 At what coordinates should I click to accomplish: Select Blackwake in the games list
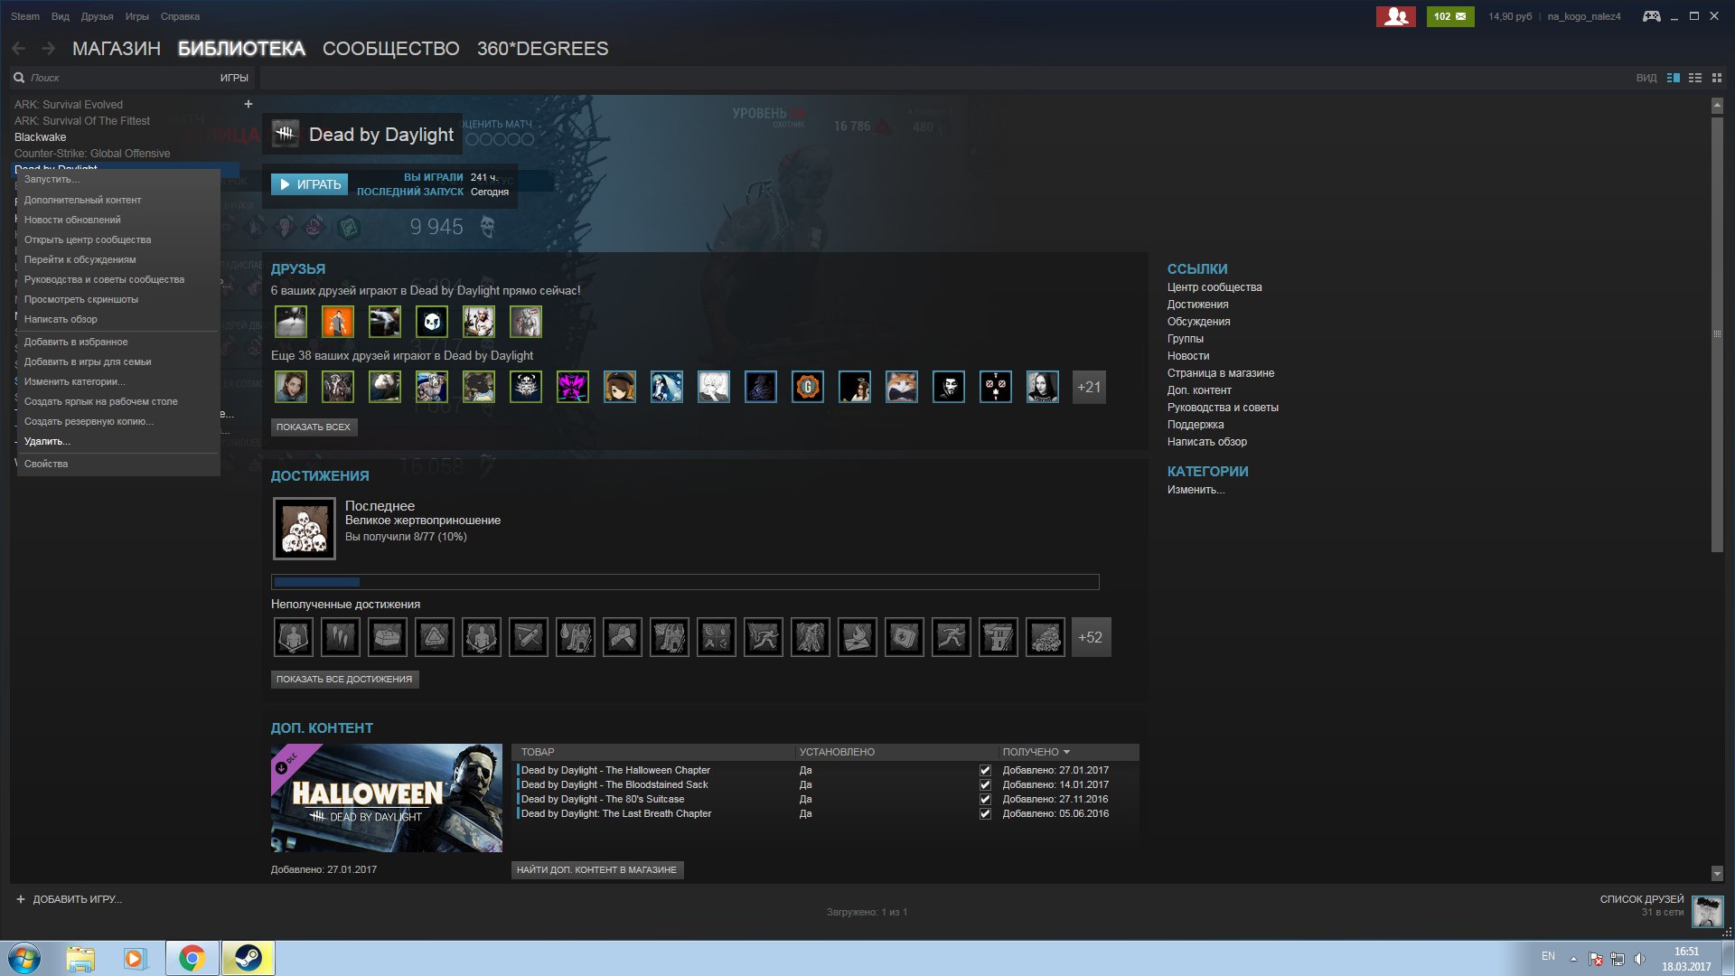[x=41, y=137]
